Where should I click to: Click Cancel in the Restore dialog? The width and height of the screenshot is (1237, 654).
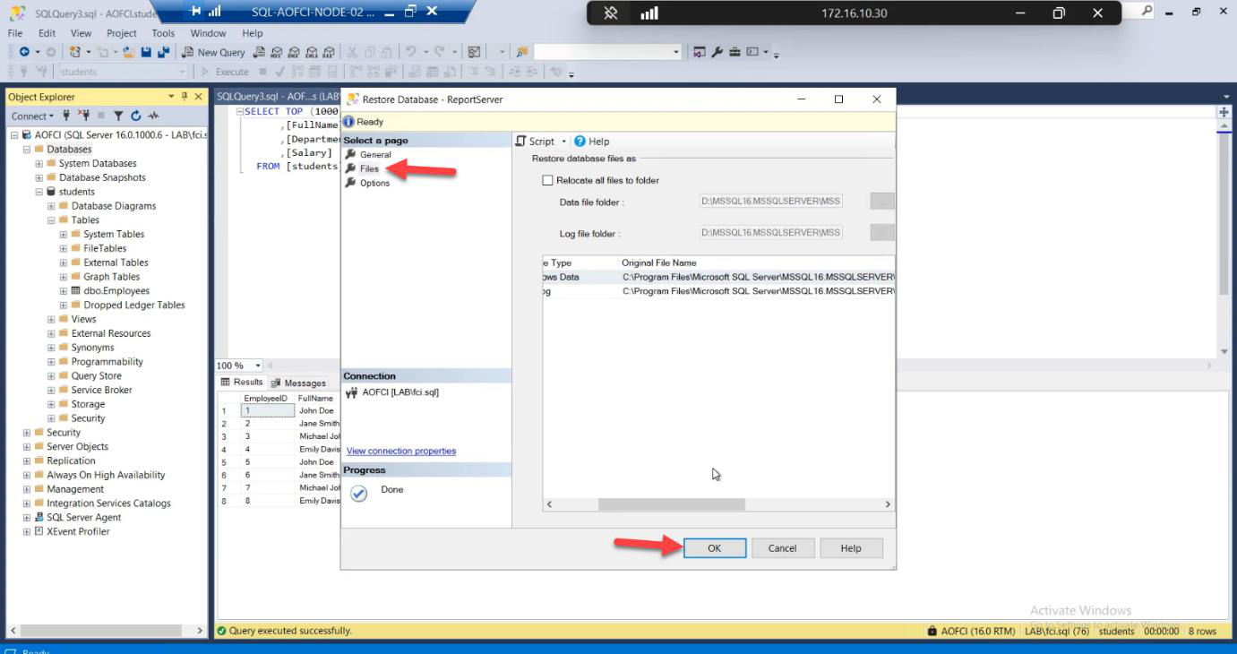click(782, 548)
